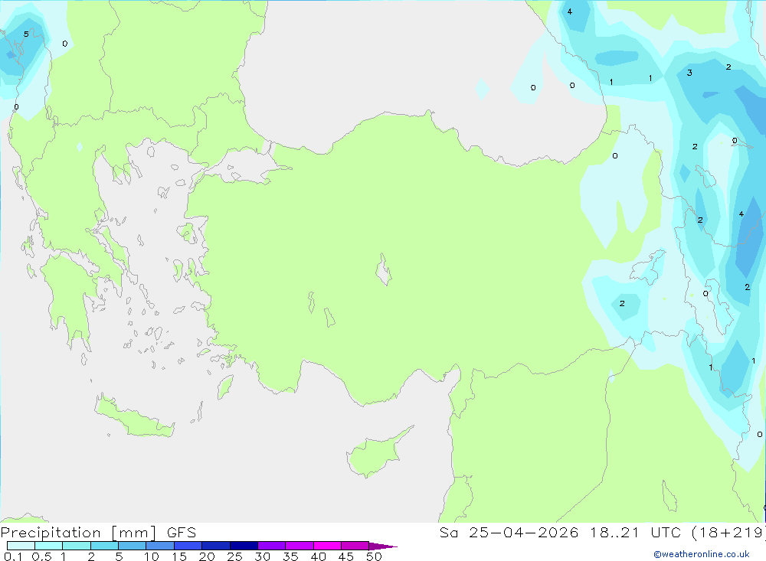The height and width of the screenshot is (561, 766).
Task: Click the 0.1 to 0.5 mm legend color box
Action: [x=21, y=546]
